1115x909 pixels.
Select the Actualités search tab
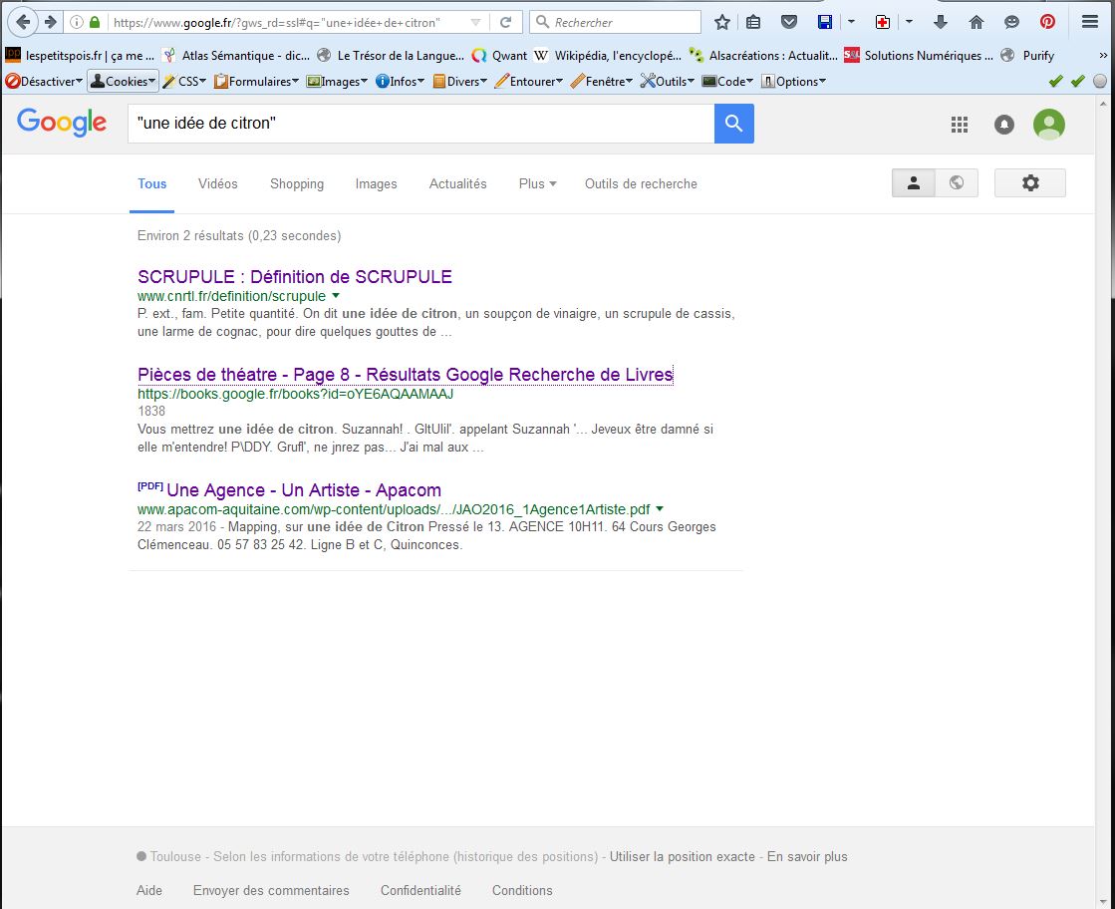457,184
